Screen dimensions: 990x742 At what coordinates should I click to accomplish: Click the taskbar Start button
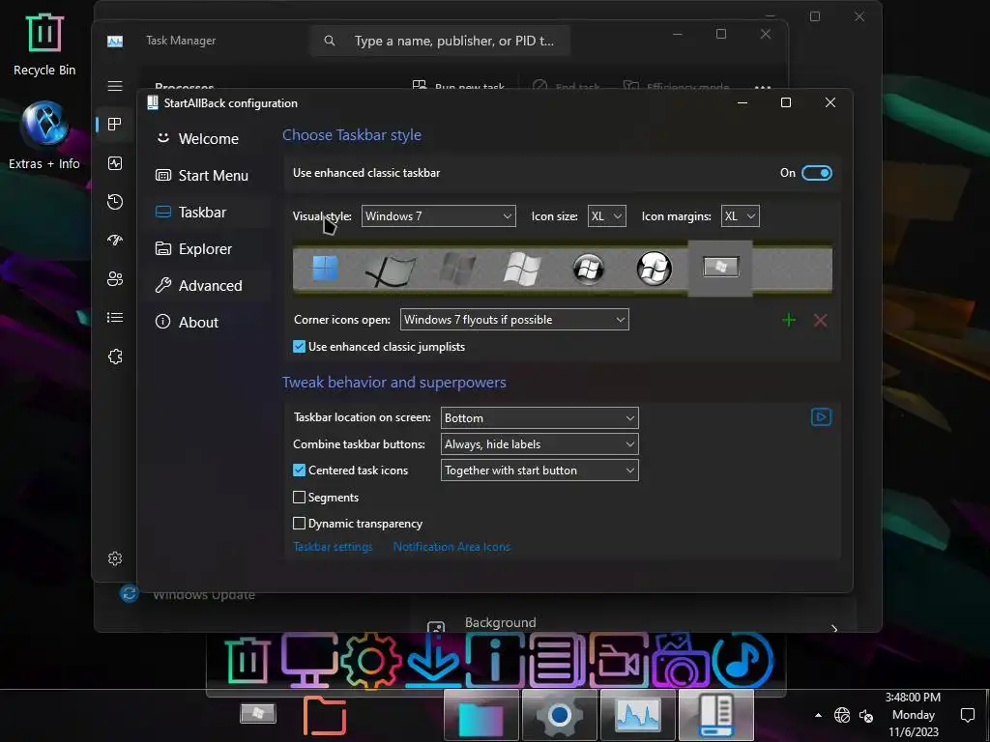257,714
